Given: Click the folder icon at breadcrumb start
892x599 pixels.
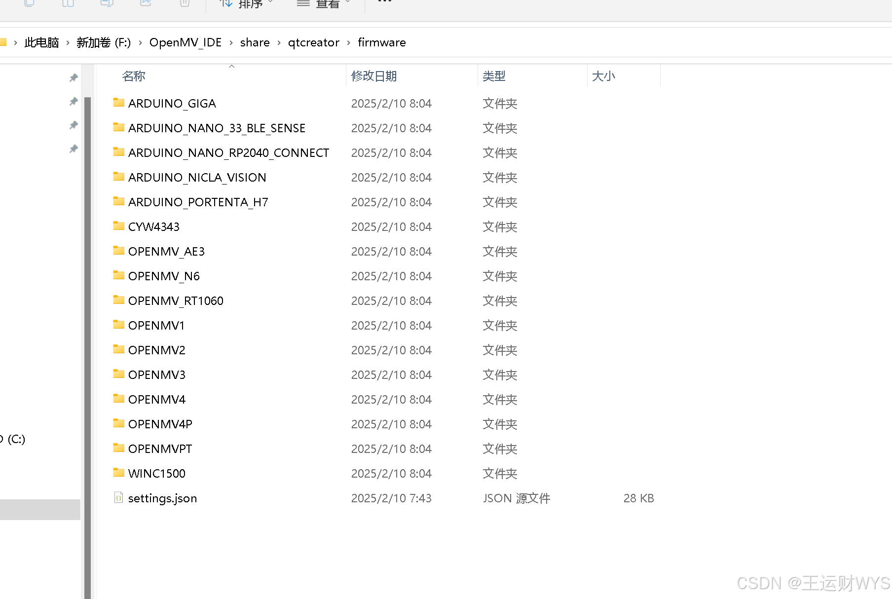Looking at the screenshot, I should pyautogui.click(x=5, y=42).
